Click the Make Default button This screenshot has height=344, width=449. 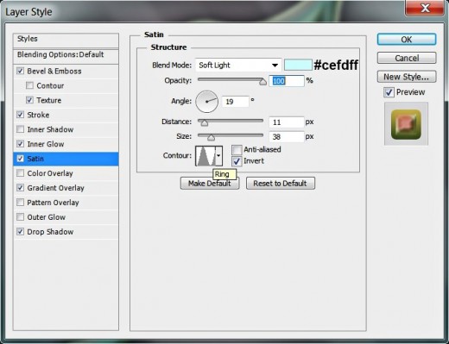(x=210, y=183)
